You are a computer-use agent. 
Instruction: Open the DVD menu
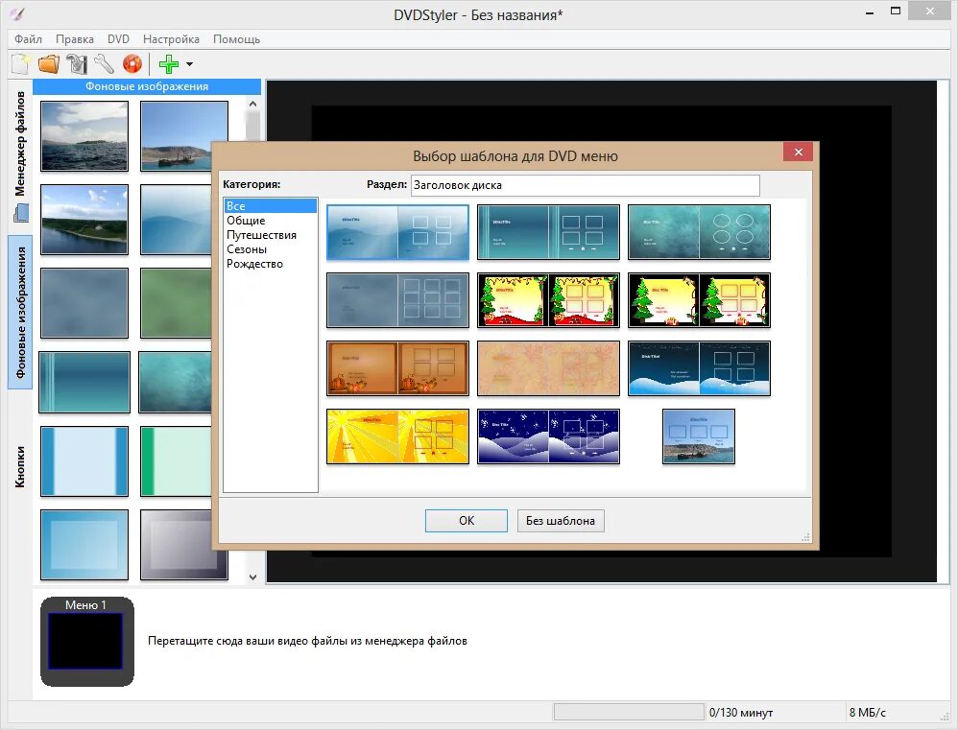tap(118, 39)
